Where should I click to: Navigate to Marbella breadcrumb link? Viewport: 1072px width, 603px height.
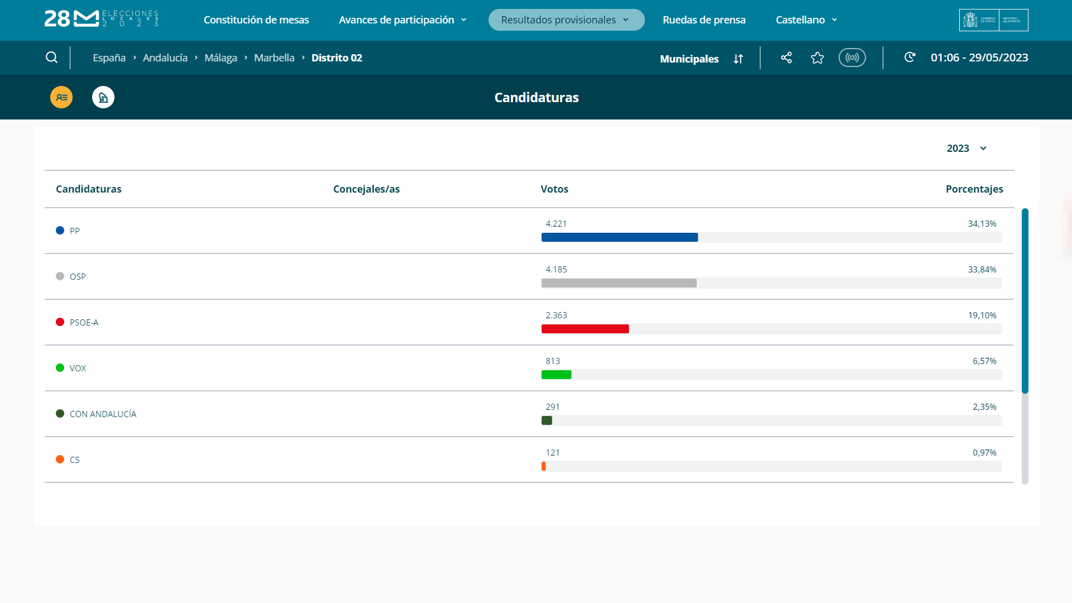click(274, 58)
